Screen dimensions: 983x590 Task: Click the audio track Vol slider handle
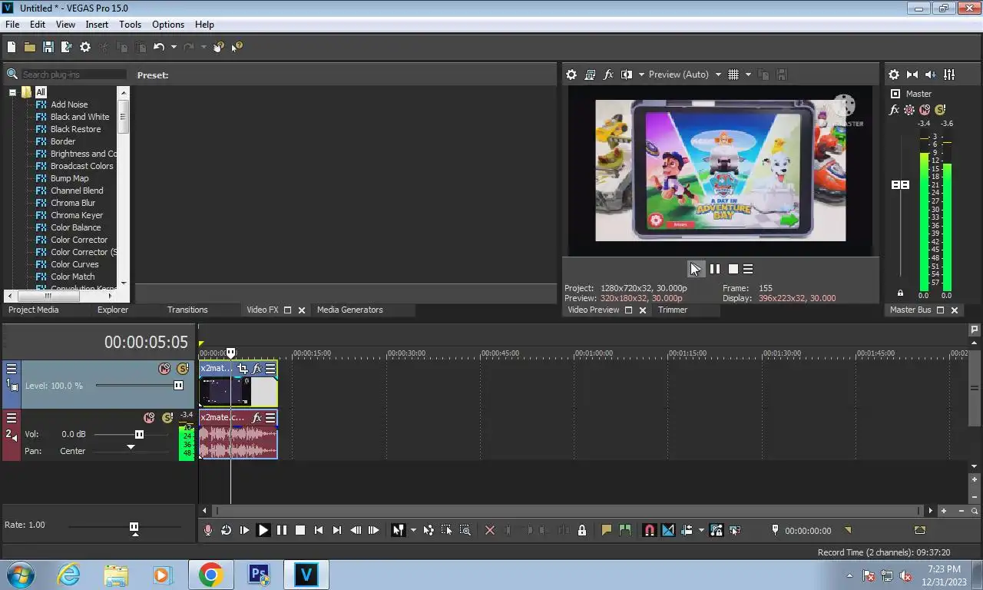click(x=139, y=434)
